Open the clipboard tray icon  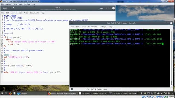pos(155,93)
